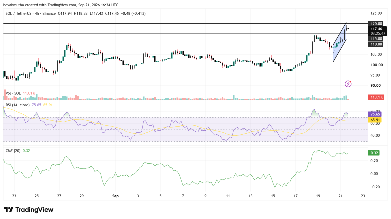
Task: Click the bevahmutha TradingView attribution header text
Action: click(x=61, y=5)
